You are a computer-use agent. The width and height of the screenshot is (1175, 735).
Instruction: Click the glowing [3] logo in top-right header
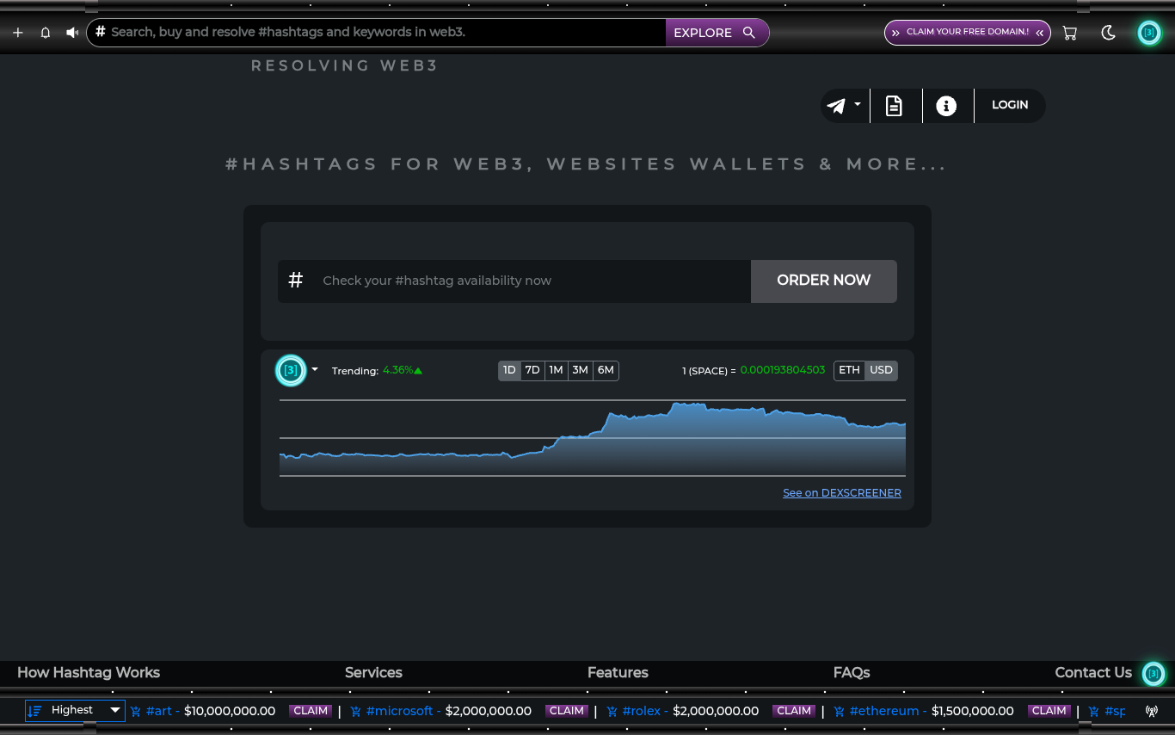(1149, 33)
